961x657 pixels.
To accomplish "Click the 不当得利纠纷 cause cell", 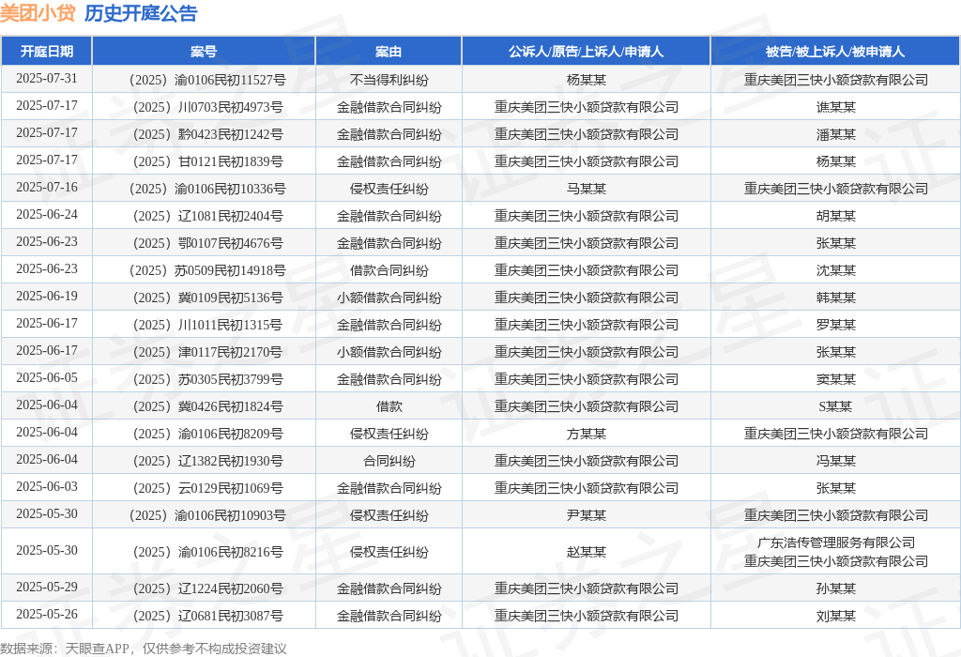I will click(x=389, y=80).
